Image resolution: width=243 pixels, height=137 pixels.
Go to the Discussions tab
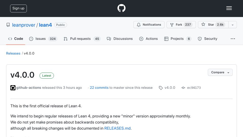(120, 39)
